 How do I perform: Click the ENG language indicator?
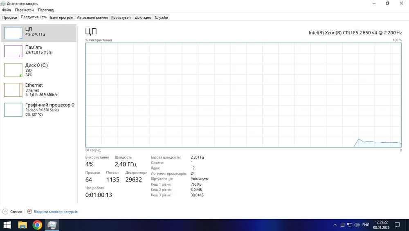point(366,225)
